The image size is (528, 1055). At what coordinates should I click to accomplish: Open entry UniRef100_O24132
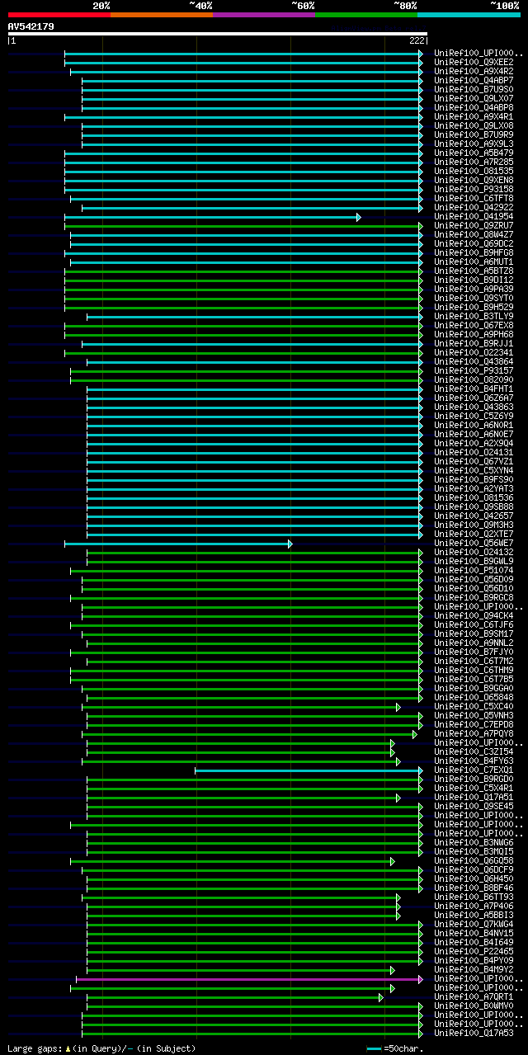point(474,553)
